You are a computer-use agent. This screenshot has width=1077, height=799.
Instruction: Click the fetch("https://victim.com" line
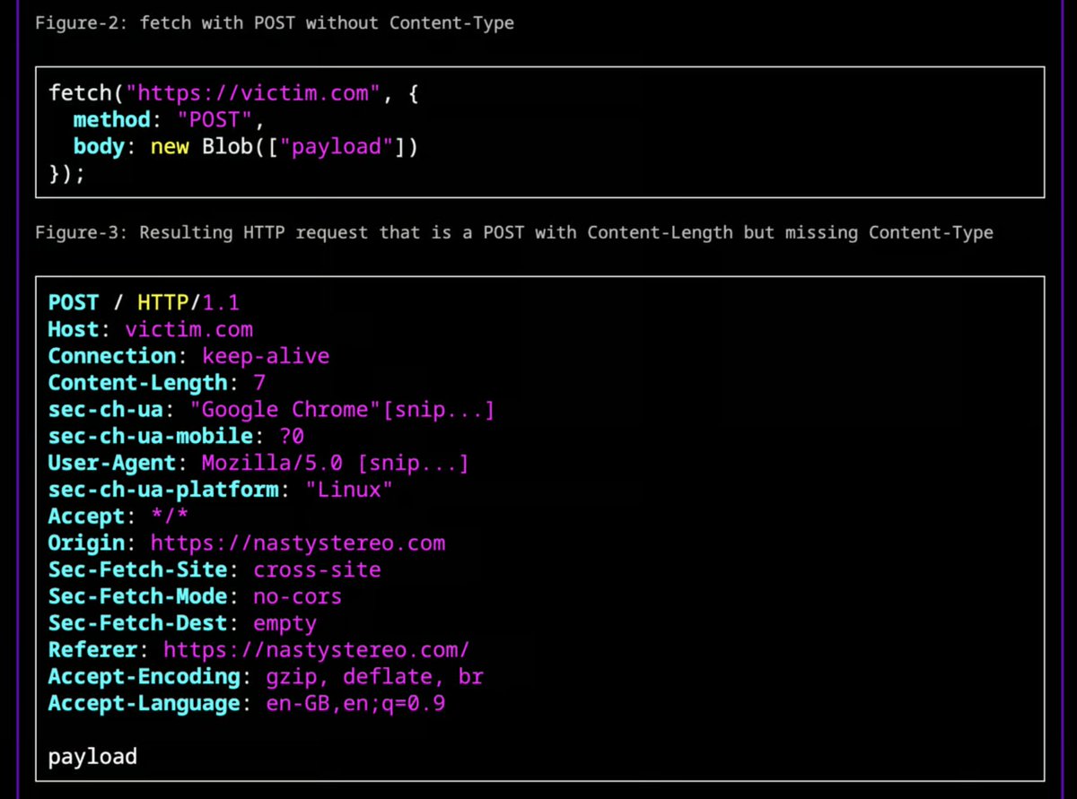[234, 92]
